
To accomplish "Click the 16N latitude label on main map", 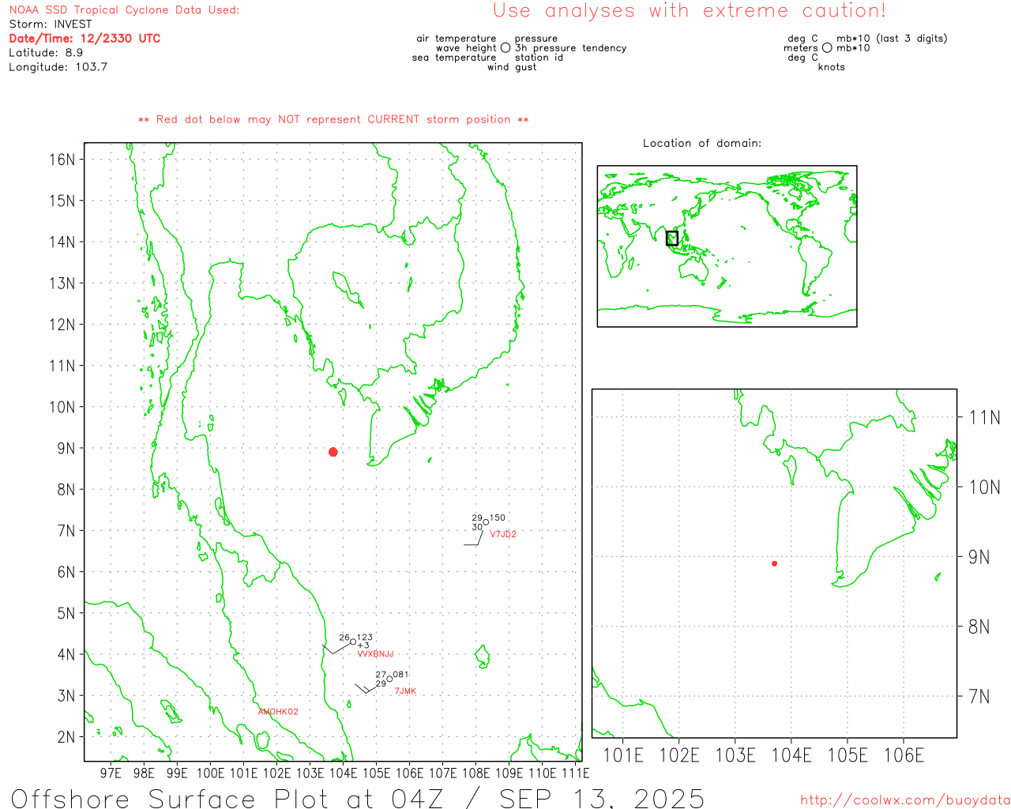I will click(62, 160).
